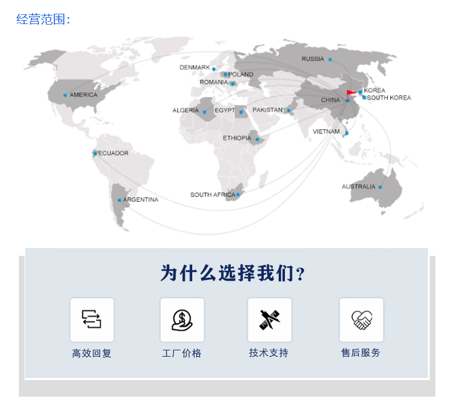Click the blue dot marker for Russia

click(x=330, y=60)
